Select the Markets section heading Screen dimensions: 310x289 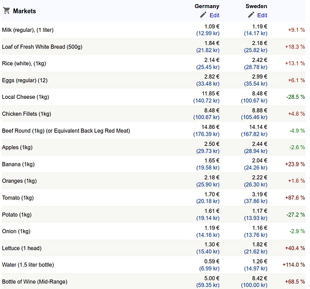pyautogui.click(x=24, y=11)
